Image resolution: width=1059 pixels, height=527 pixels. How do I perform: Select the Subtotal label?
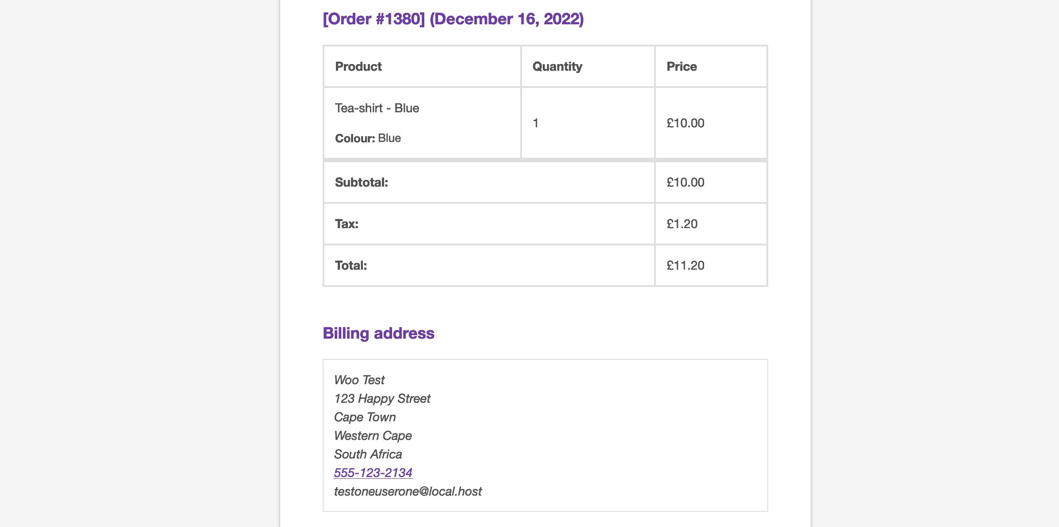(x=361, y=182)
